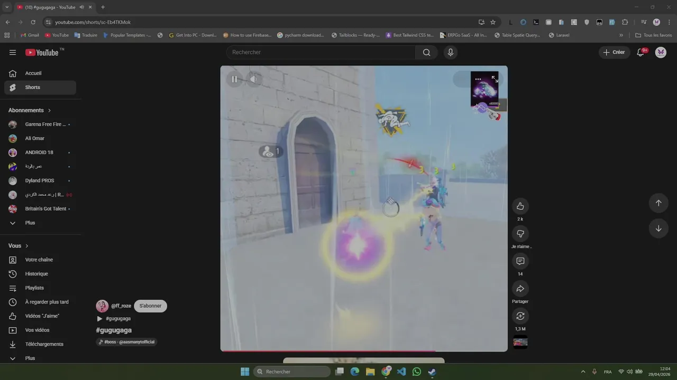Open Visual Studio Code from the taskbar
Screen dimensions: 677x380
[x=401, y=372]
